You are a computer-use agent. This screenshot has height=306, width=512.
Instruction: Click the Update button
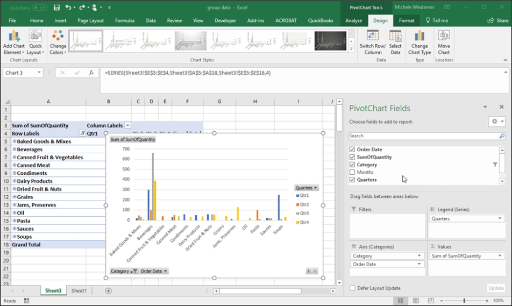click(496, 288)
